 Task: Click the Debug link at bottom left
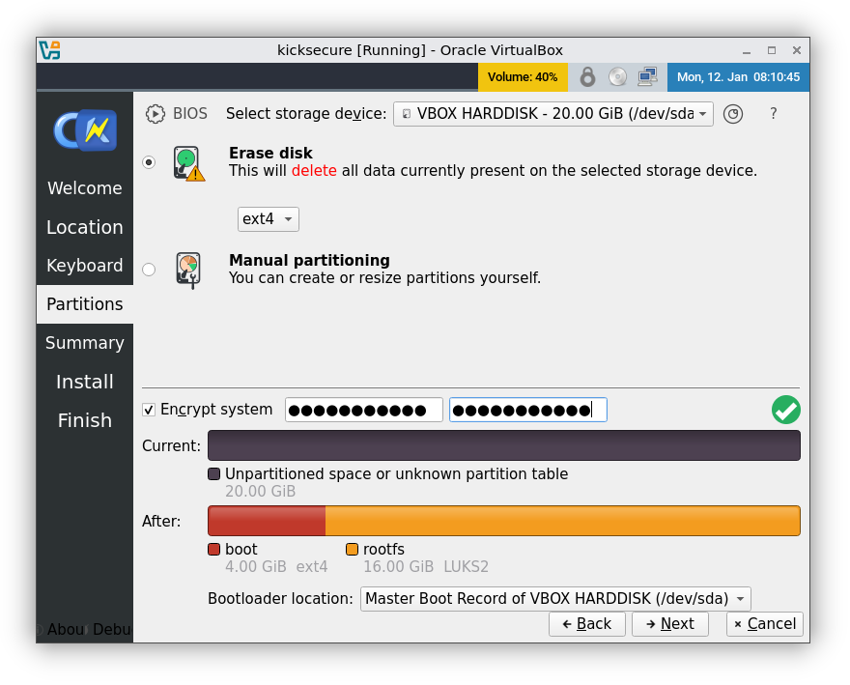coord(111,629)
